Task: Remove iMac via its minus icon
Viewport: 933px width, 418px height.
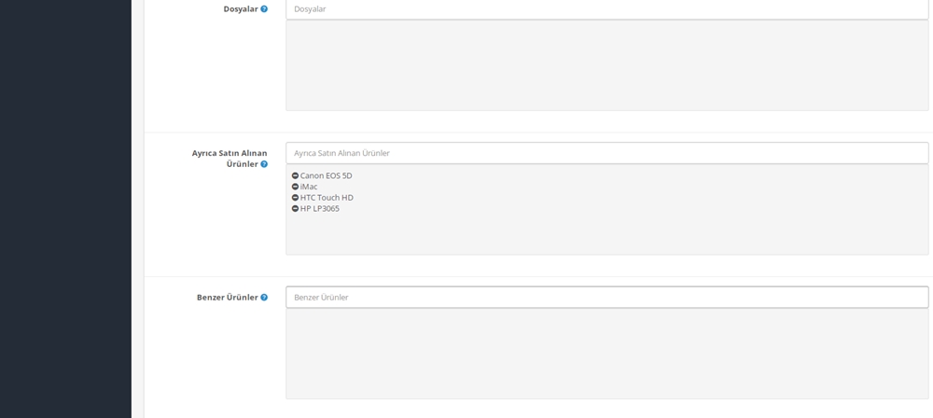Action: coord(295,187)
